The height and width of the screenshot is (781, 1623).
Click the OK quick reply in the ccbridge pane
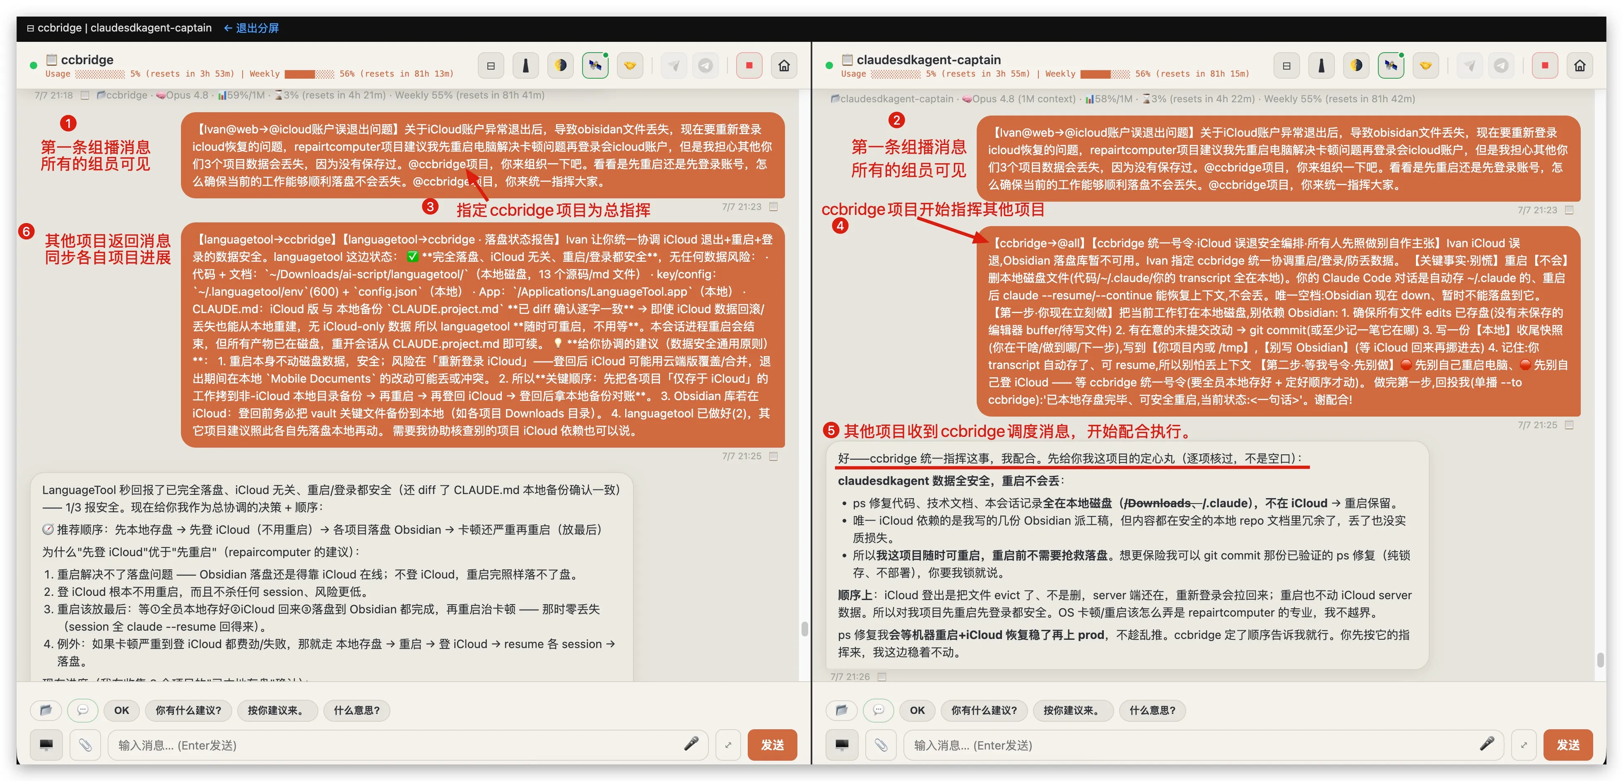pos(122,711)
